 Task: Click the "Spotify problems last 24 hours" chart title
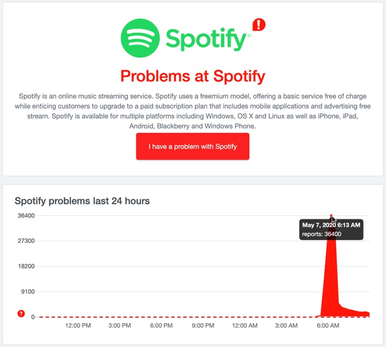(x=82, y=201)
